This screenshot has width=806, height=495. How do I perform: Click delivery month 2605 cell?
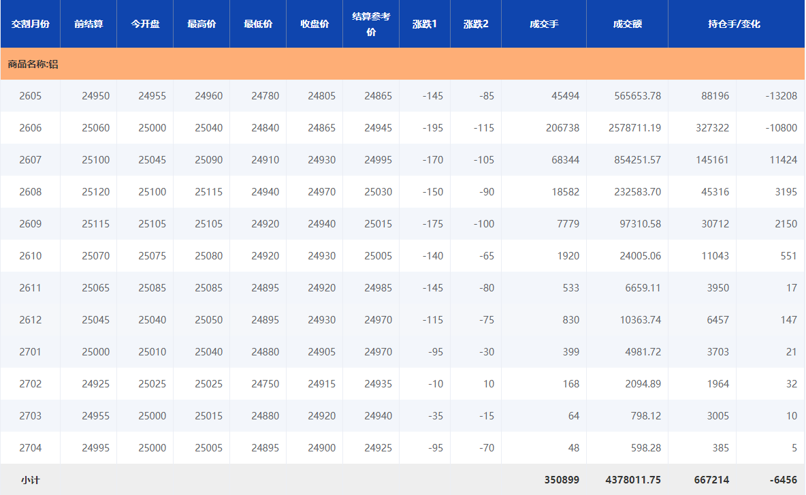click(30, 96)
